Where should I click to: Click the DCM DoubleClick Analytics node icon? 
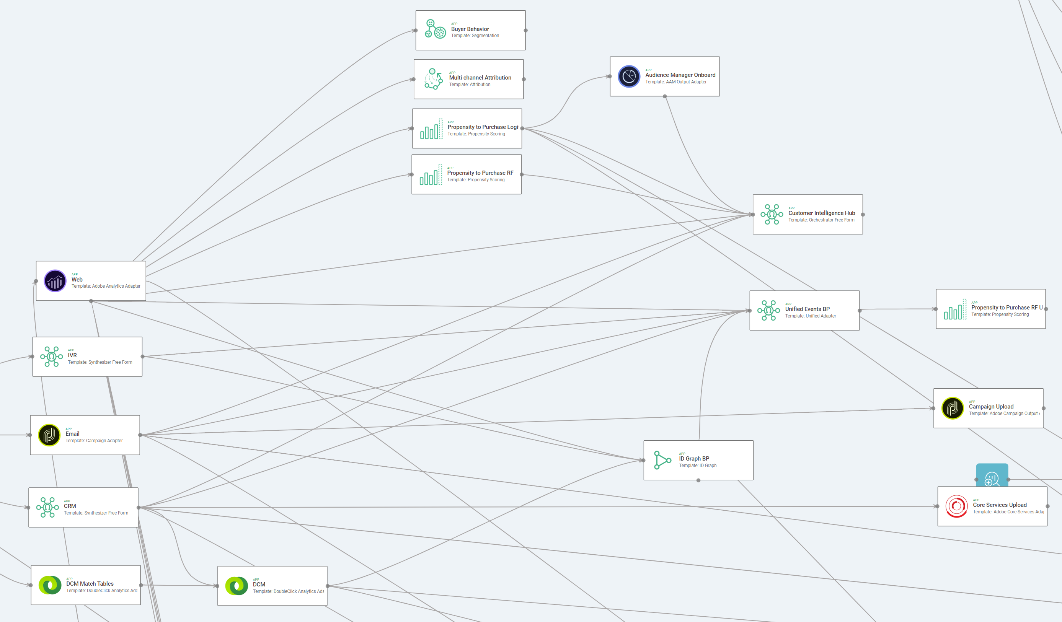[x=237, y=586]
